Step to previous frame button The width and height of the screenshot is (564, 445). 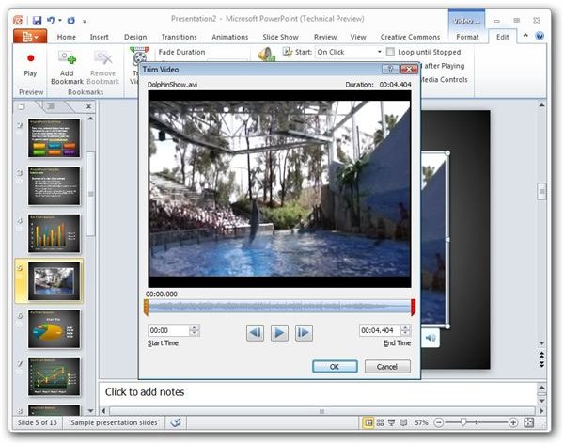tap(256, 333)
